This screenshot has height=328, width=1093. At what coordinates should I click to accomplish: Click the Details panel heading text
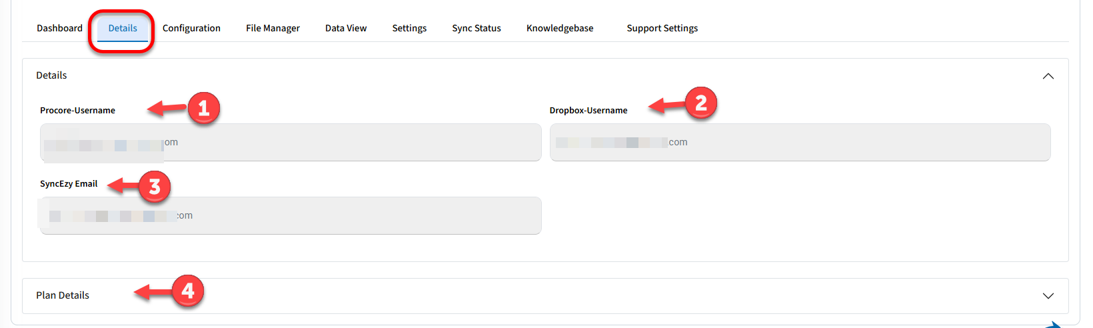[x=51, y=75]
